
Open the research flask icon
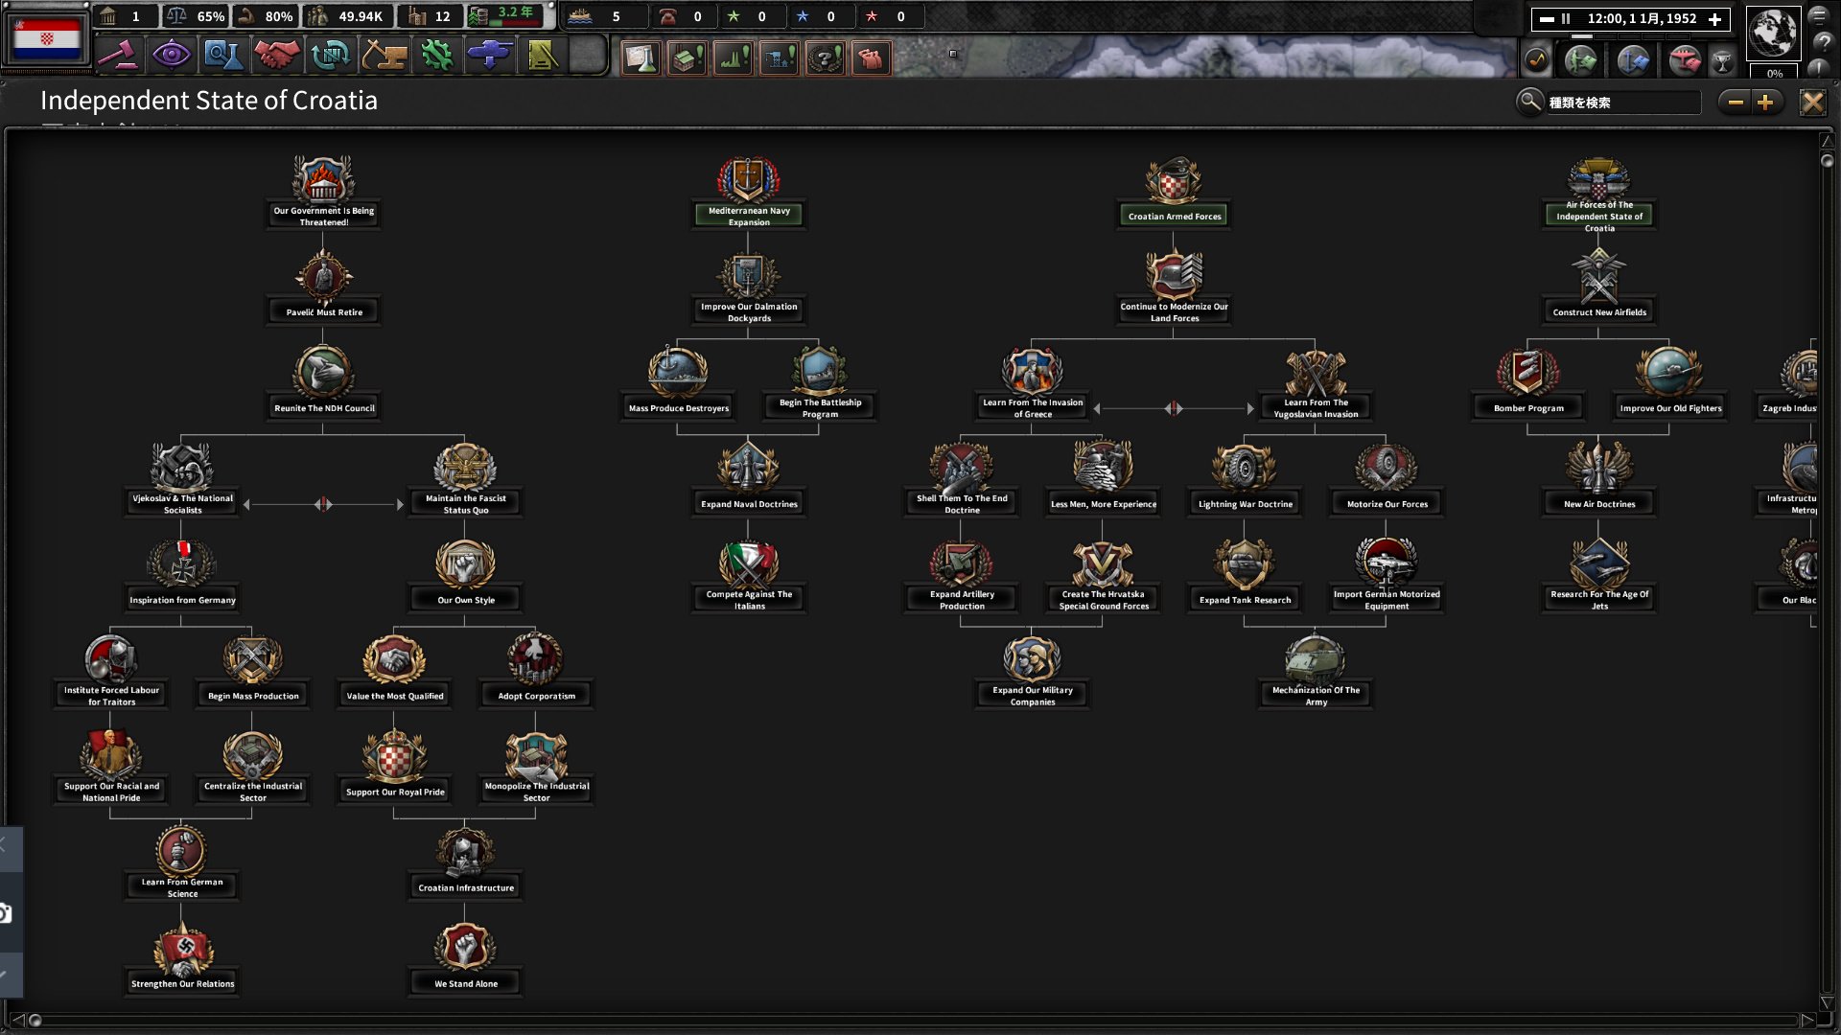click(x=223, y=56)
